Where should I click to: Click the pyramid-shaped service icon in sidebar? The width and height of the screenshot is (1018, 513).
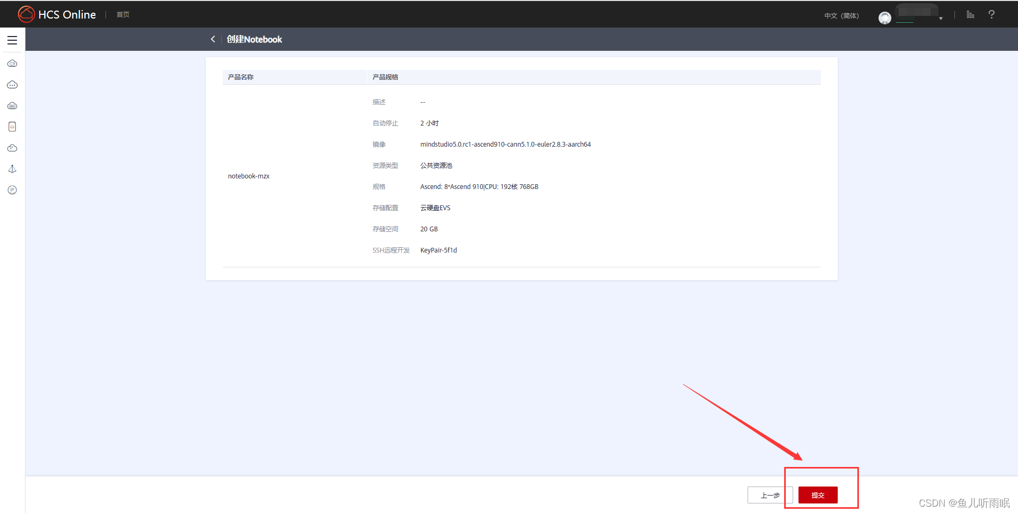click(x=12, y=168)
